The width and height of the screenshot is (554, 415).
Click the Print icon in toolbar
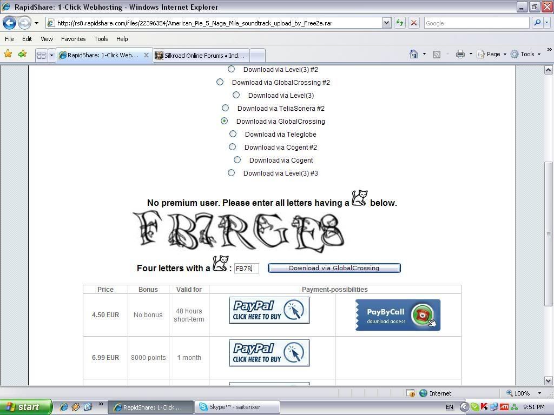460,54
